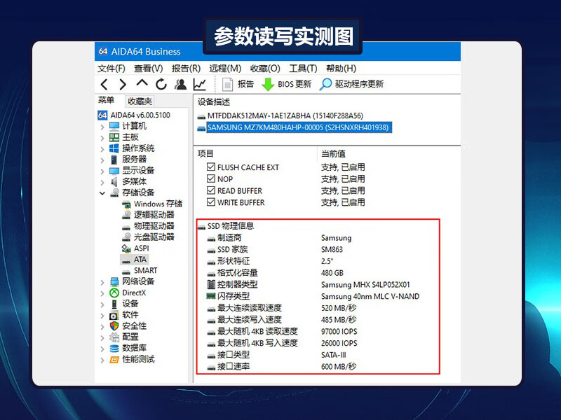Open the user management toolbar icon
This screenshot has width=561, height=420.
(x=180, y=84)
